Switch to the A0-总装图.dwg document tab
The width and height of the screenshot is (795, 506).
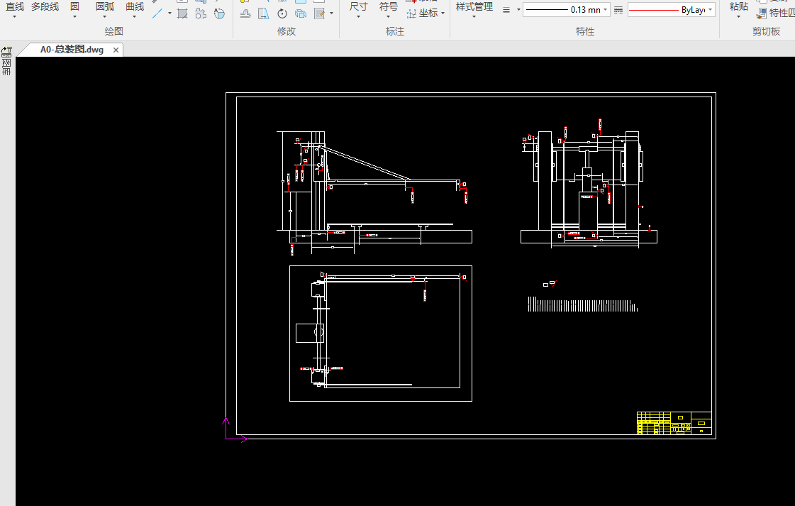[71, 50]
